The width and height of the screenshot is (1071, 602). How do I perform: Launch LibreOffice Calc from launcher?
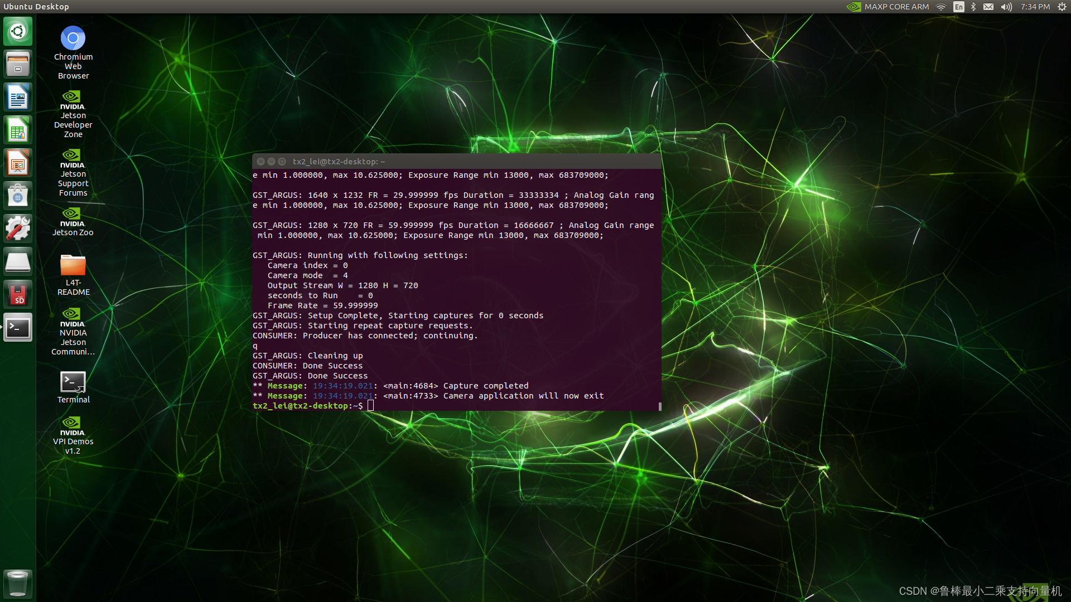(18, 130)
